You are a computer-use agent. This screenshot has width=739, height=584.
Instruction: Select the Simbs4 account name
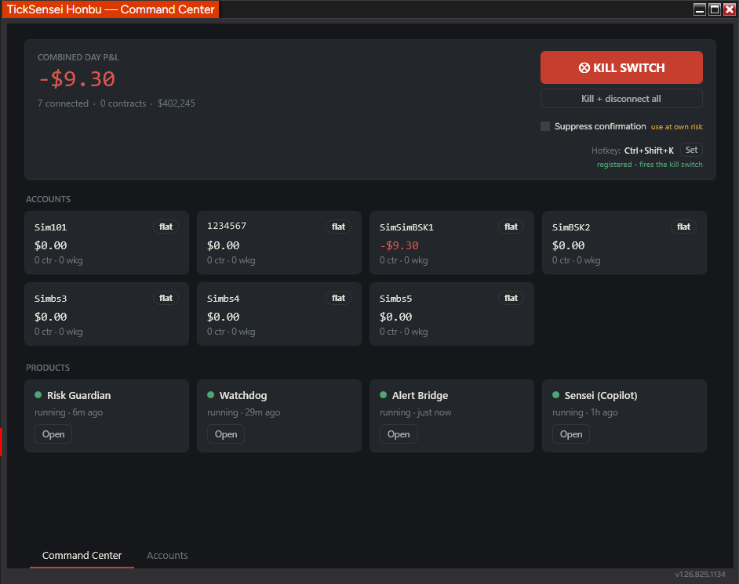tap(223, 298)
